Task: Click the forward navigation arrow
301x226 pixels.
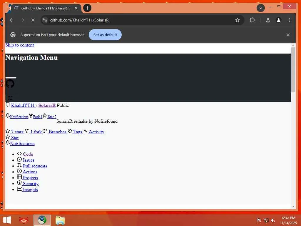Action: [22, 20]
